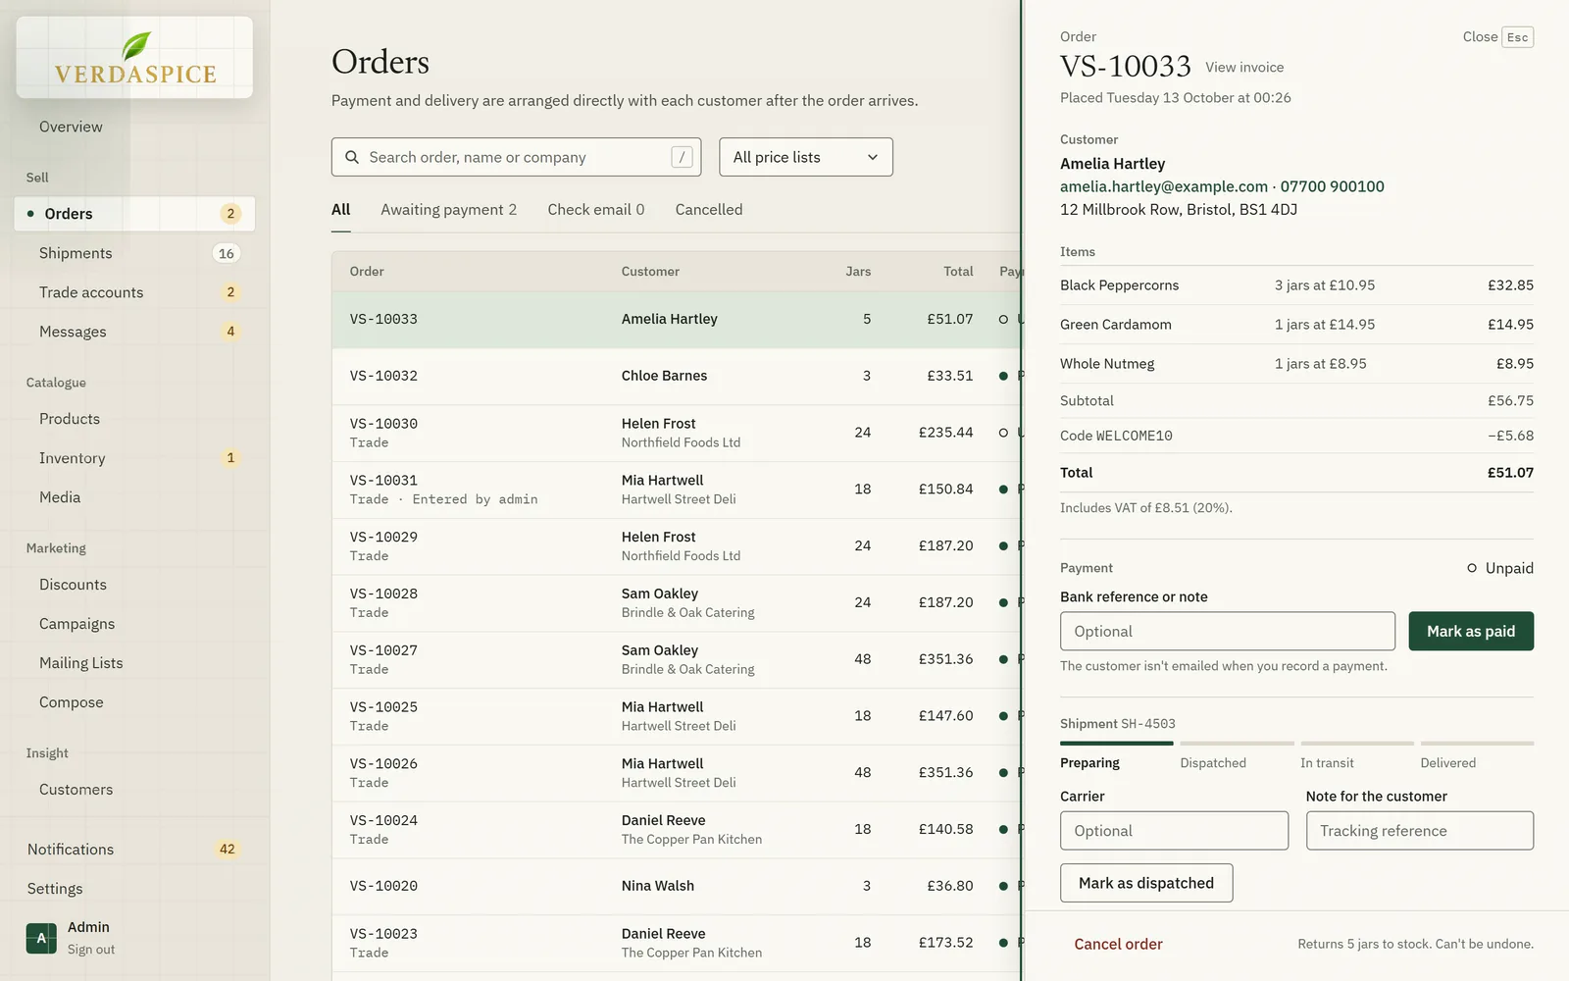Image resolution: width=1569 pixels, height=981 pixels.
Task: Click Mark as paid button
Action: (x=1471, y=631)
